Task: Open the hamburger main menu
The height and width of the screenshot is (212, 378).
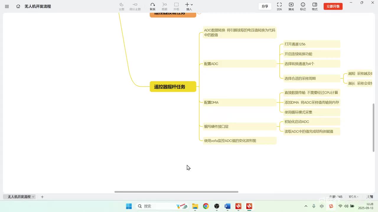Action: point(7,6)
